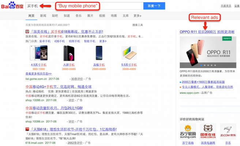Screen dimensions: 240x146
Task: Open the 国美电器网 text link
Action: tap(208, 143)
